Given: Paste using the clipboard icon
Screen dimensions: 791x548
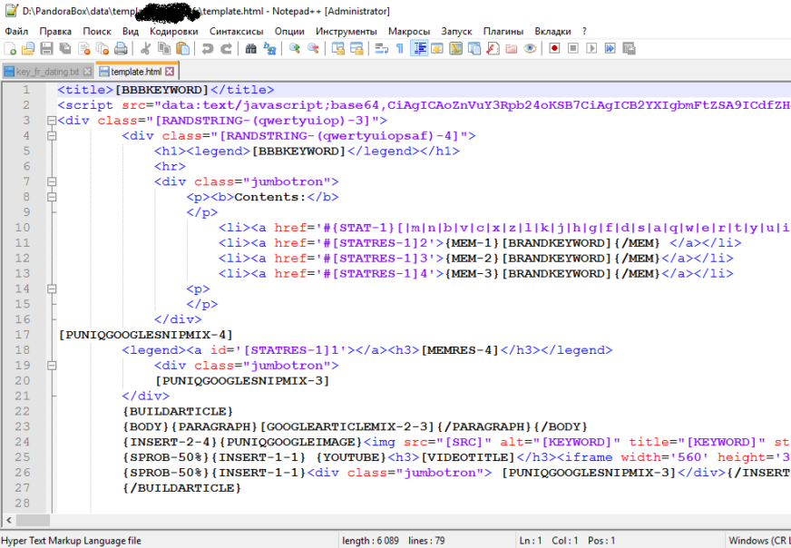Looking at the screenshot, I should pyautogui.click(x=182, y=48).
